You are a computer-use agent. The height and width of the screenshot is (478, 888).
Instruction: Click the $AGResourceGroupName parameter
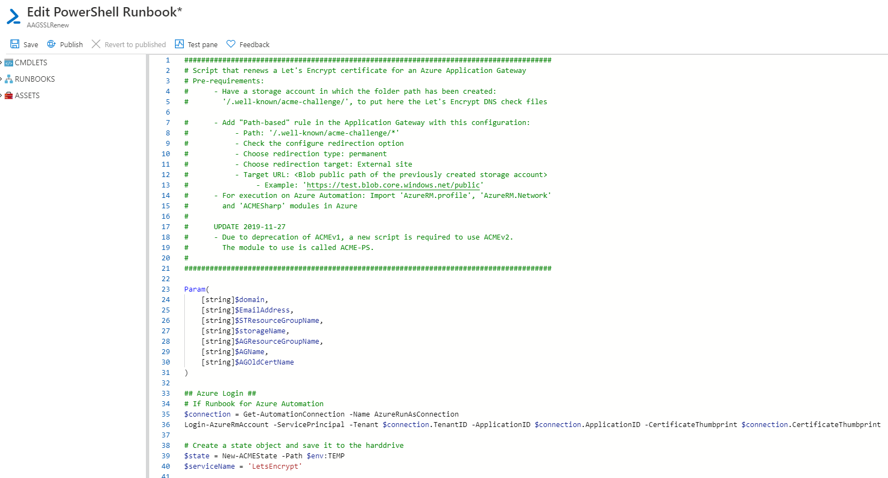[x=277, y=342]
